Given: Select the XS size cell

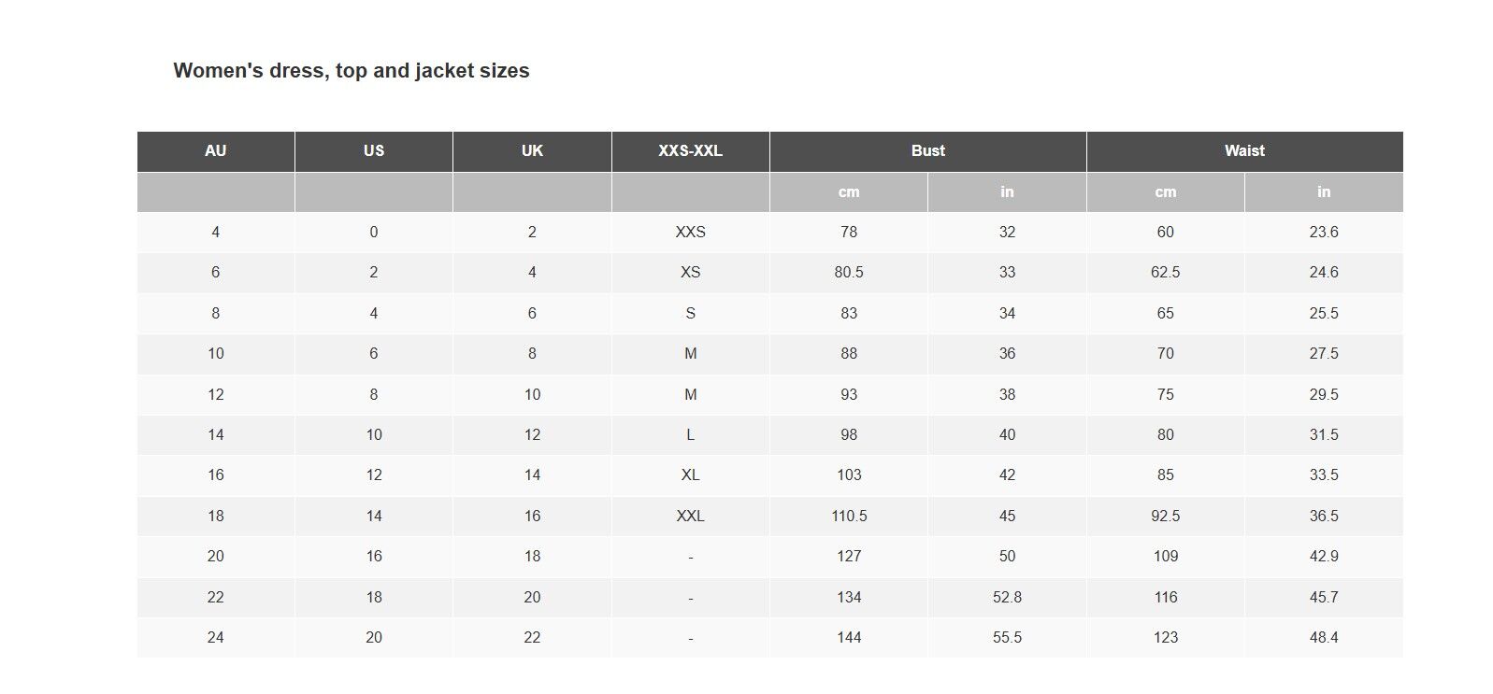Looking at the screenshot, I should 691,273.
